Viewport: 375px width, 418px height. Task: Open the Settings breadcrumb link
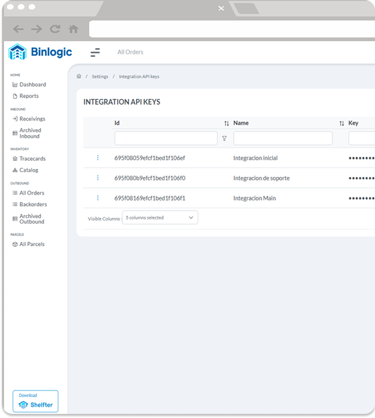point(100,77)
